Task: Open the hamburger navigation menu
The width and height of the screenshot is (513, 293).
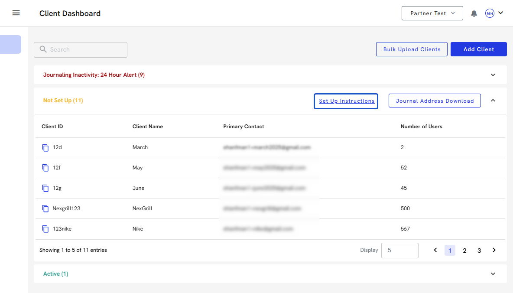Action: click(x=16, y=13)
